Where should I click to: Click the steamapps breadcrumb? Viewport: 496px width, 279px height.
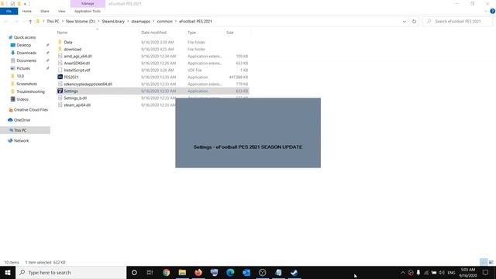141,22
